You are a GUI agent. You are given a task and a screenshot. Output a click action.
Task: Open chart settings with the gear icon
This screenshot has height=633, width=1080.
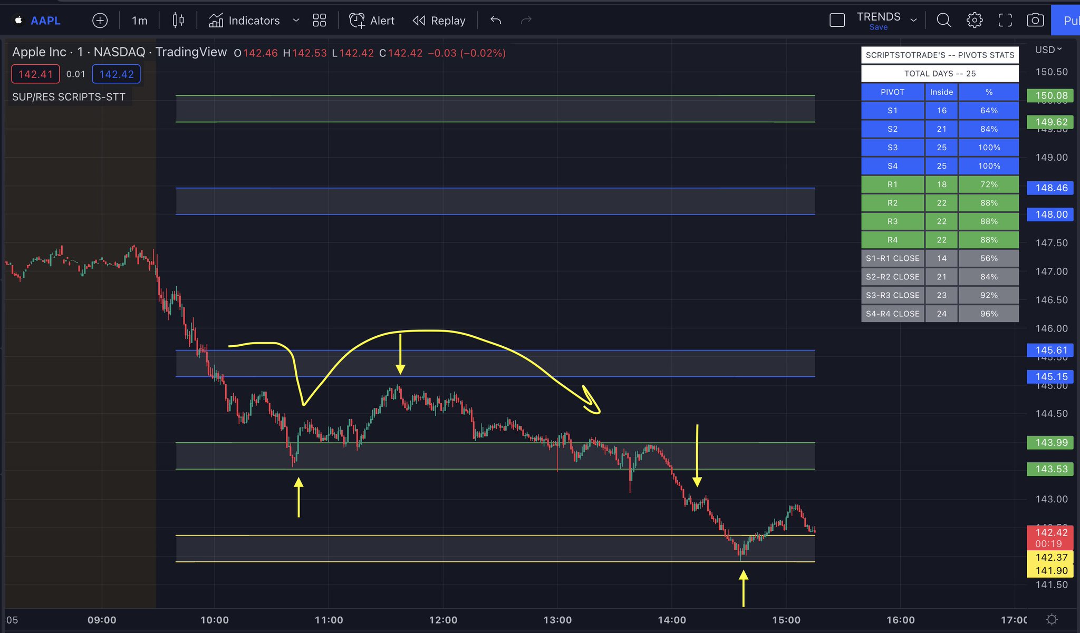pyautogui.click(x=974, y=20)
